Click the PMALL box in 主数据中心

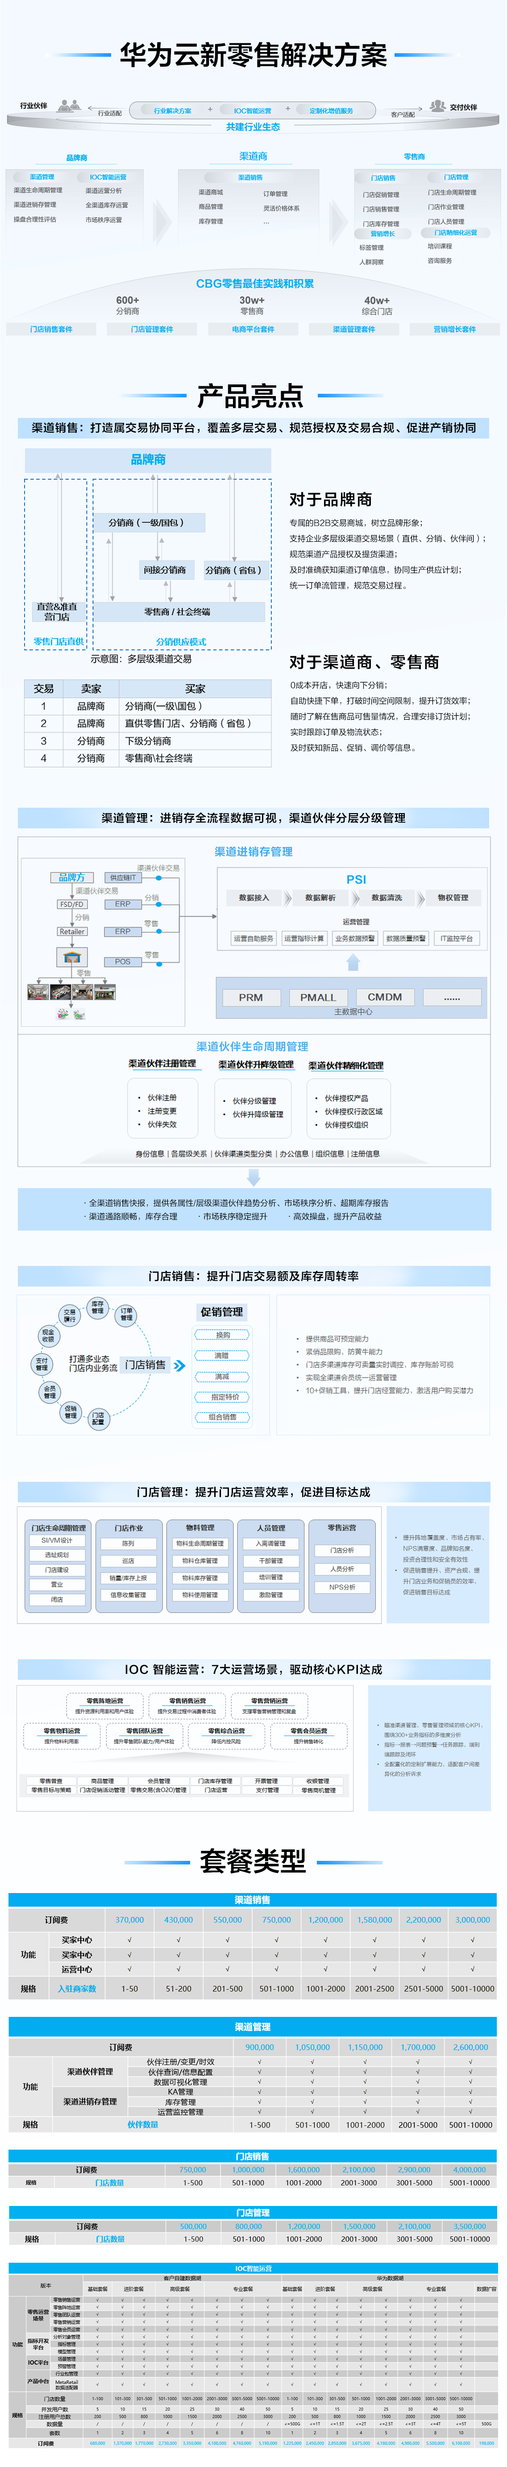318,997
